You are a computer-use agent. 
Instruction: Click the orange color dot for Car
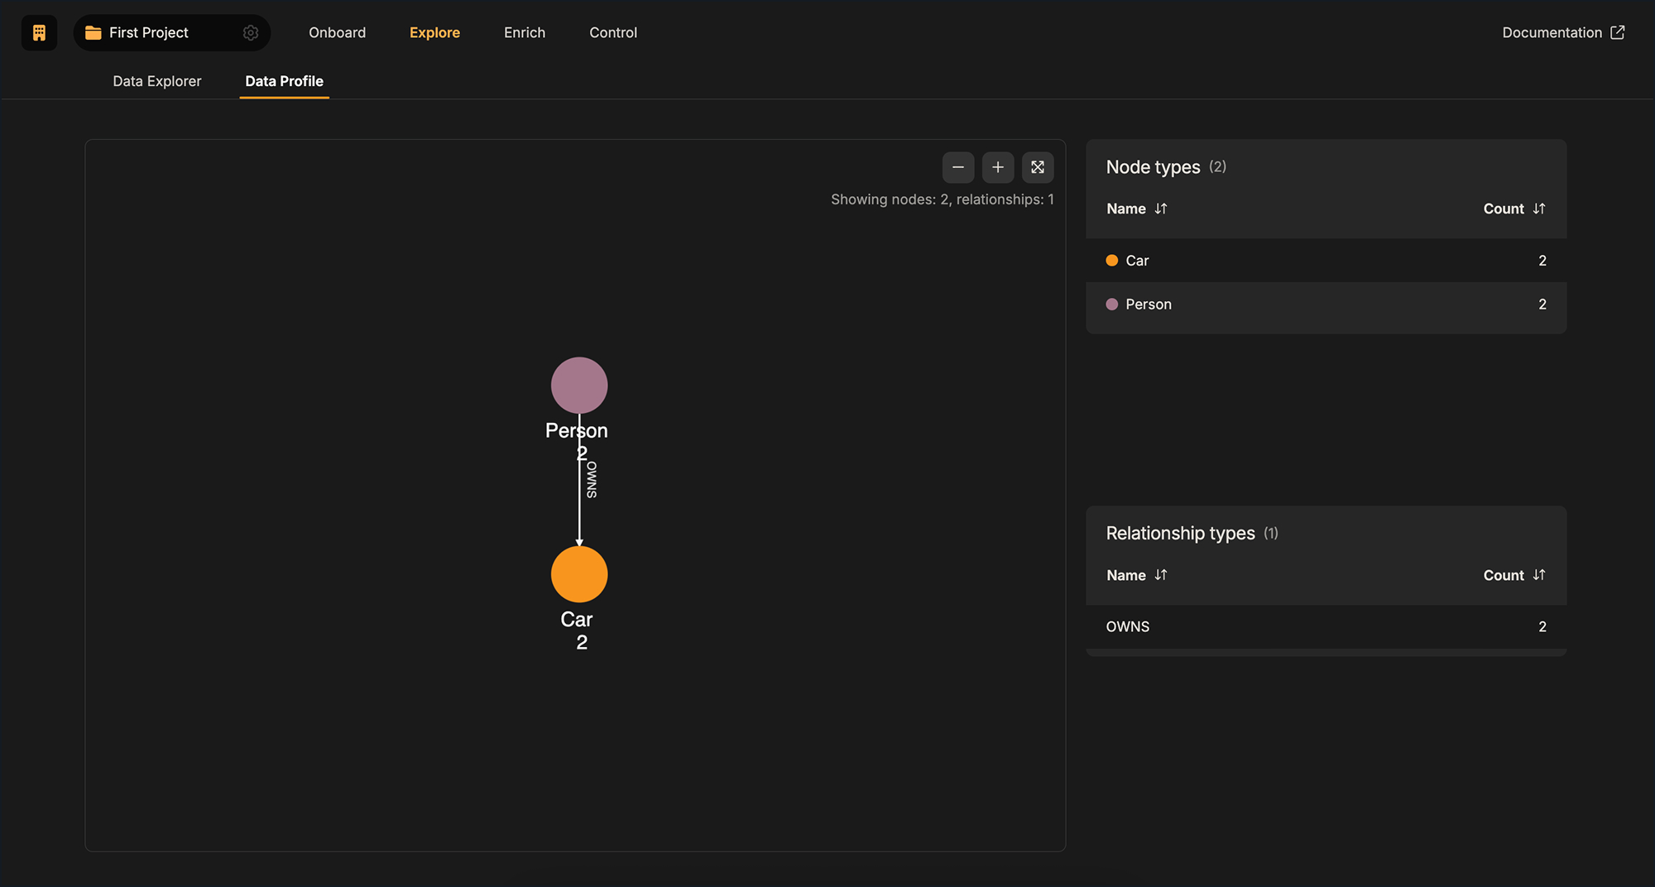point(1111,260)
